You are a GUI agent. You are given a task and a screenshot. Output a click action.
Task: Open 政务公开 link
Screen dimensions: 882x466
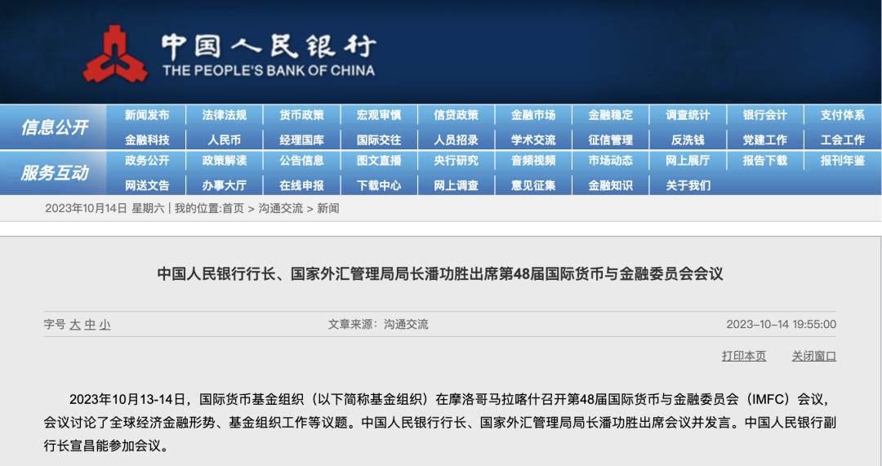tap(147, 161)
